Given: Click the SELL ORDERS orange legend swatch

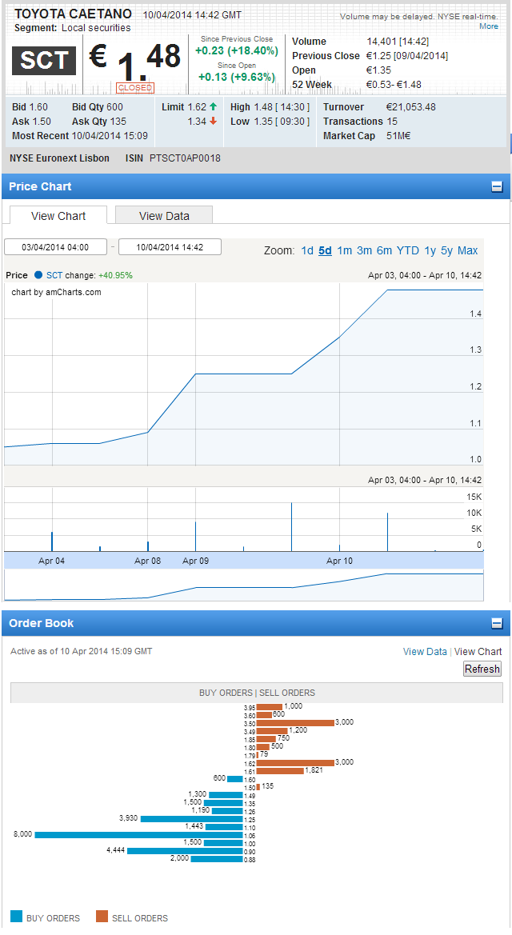Looking at the screenshot, I should click(102, 917).
